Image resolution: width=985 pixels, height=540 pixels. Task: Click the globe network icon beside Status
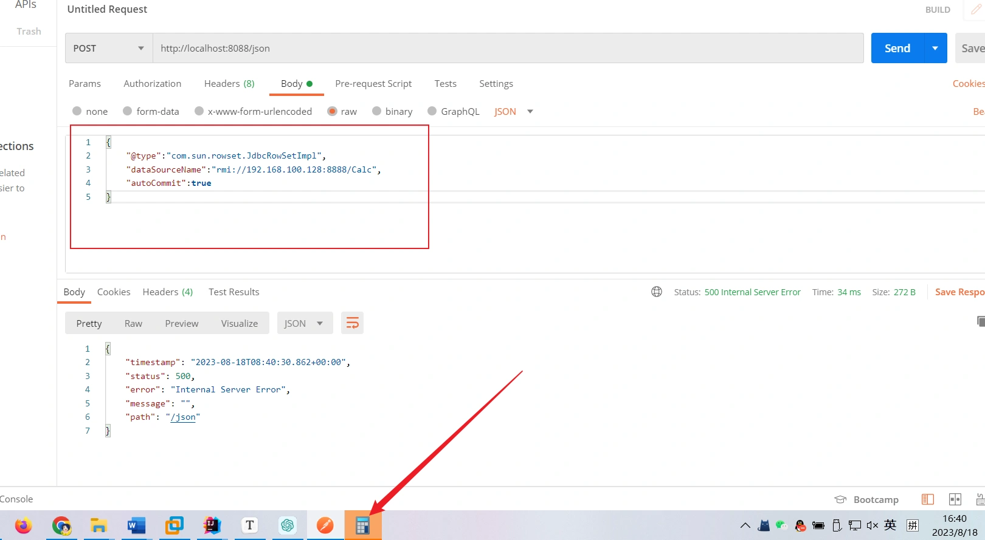coord(657,292)
